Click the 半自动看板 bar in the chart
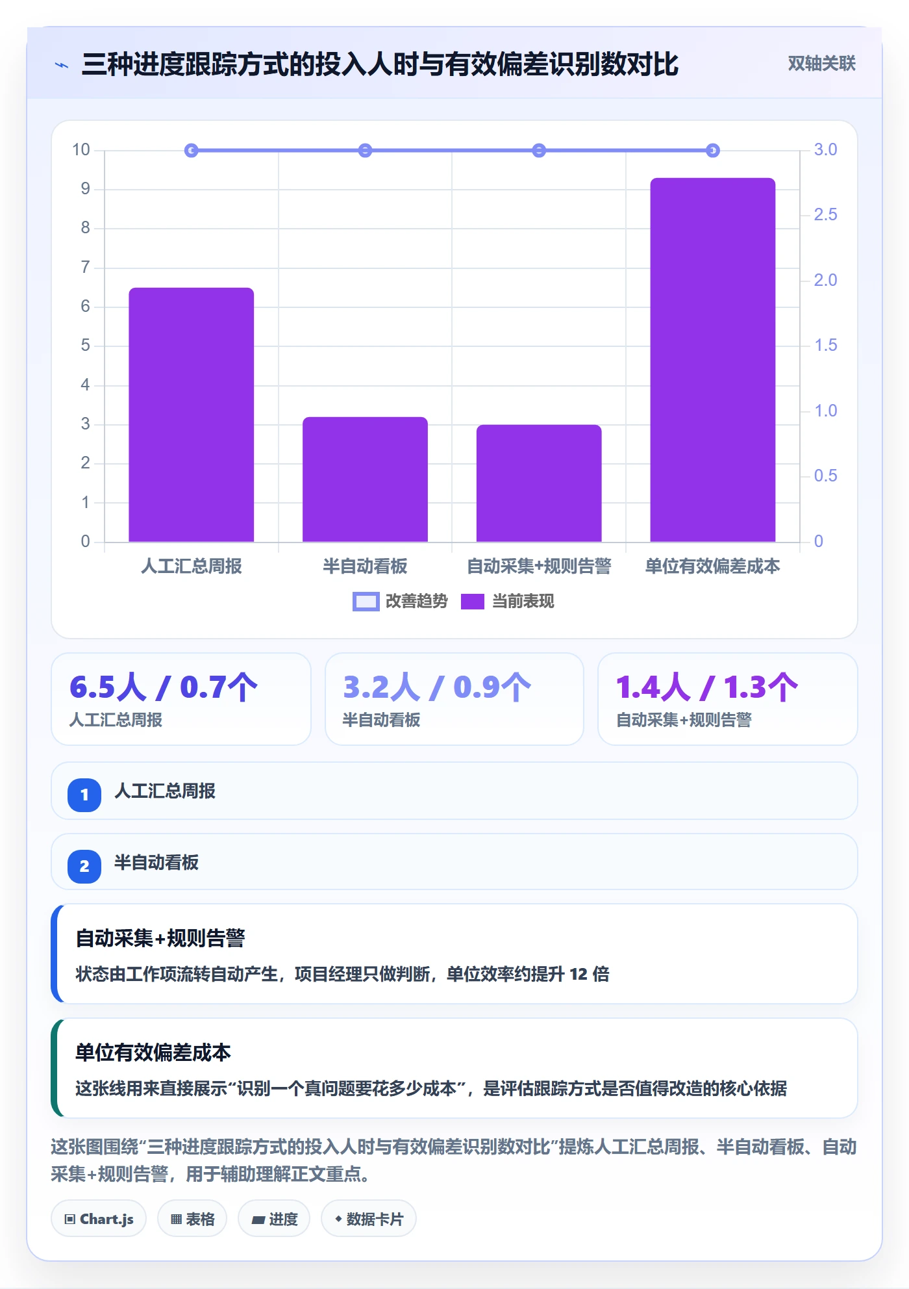Viewport: 909px width, 1289px height. click(x=365, y=479)
